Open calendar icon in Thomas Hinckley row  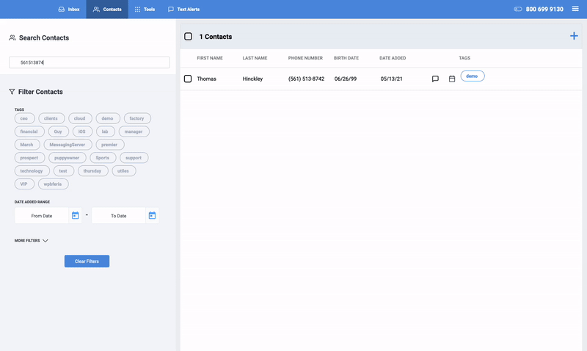pos(452,79)
